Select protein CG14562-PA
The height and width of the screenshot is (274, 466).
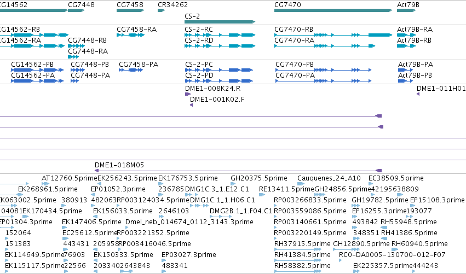(37, 81)
